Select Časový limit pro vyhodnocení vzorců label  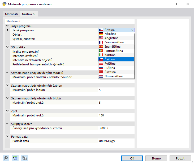pyautogui.click(x=37, y=128)
